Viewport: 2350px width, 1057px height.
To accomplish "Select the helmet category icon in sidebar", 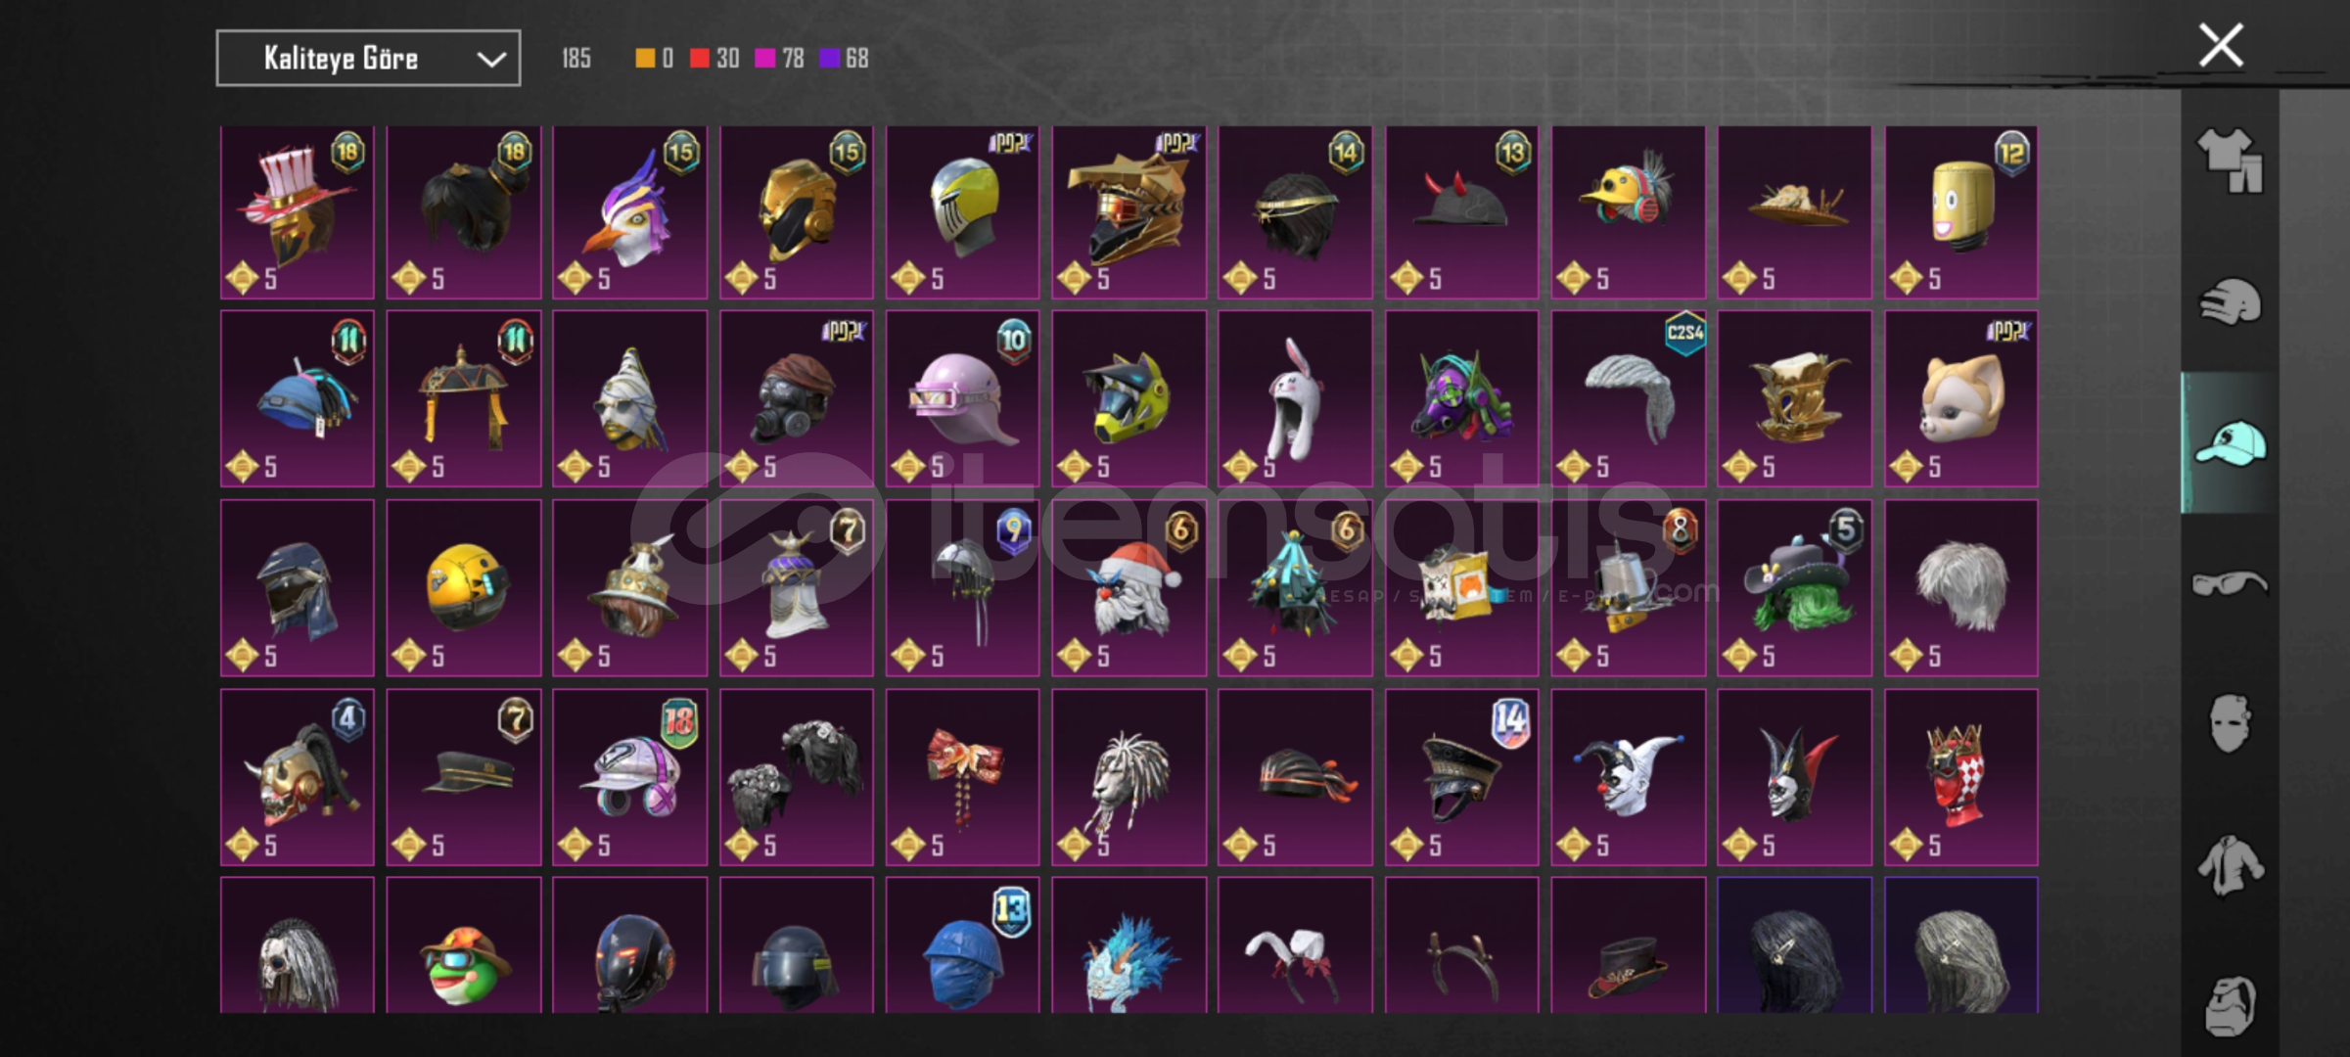I will click(2230, 301).
